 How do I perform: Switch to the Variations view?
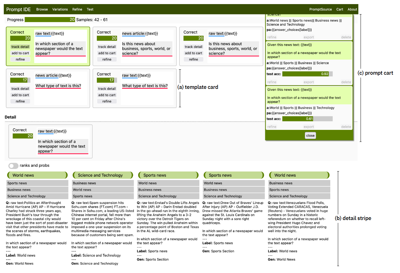(60, 9)
